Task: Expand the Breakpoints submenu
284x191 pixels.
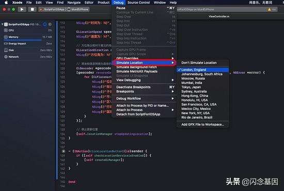Action: [x=144, y=91]
